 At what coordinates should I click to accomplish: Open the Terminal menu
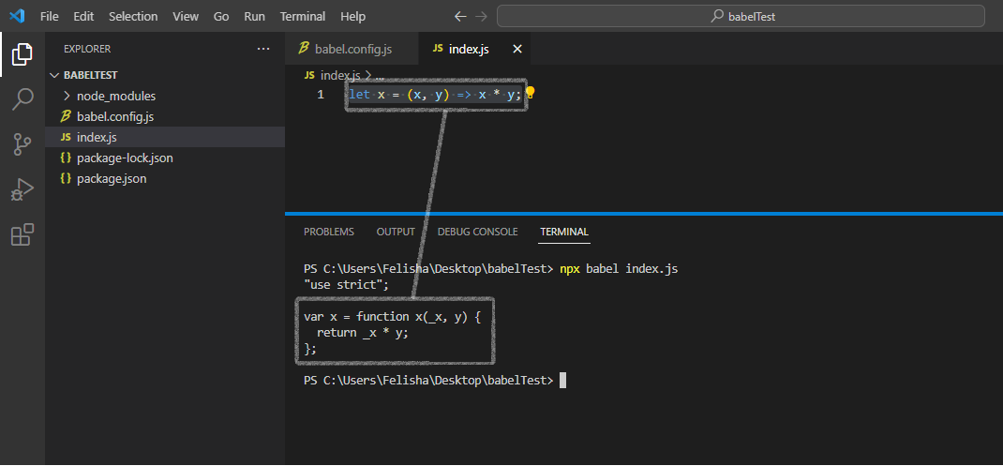click(303, 17)
